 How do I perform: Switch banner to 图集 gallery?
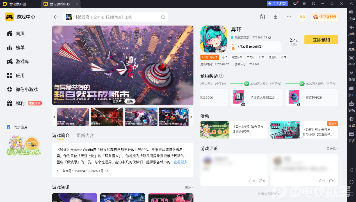[130, 101]
